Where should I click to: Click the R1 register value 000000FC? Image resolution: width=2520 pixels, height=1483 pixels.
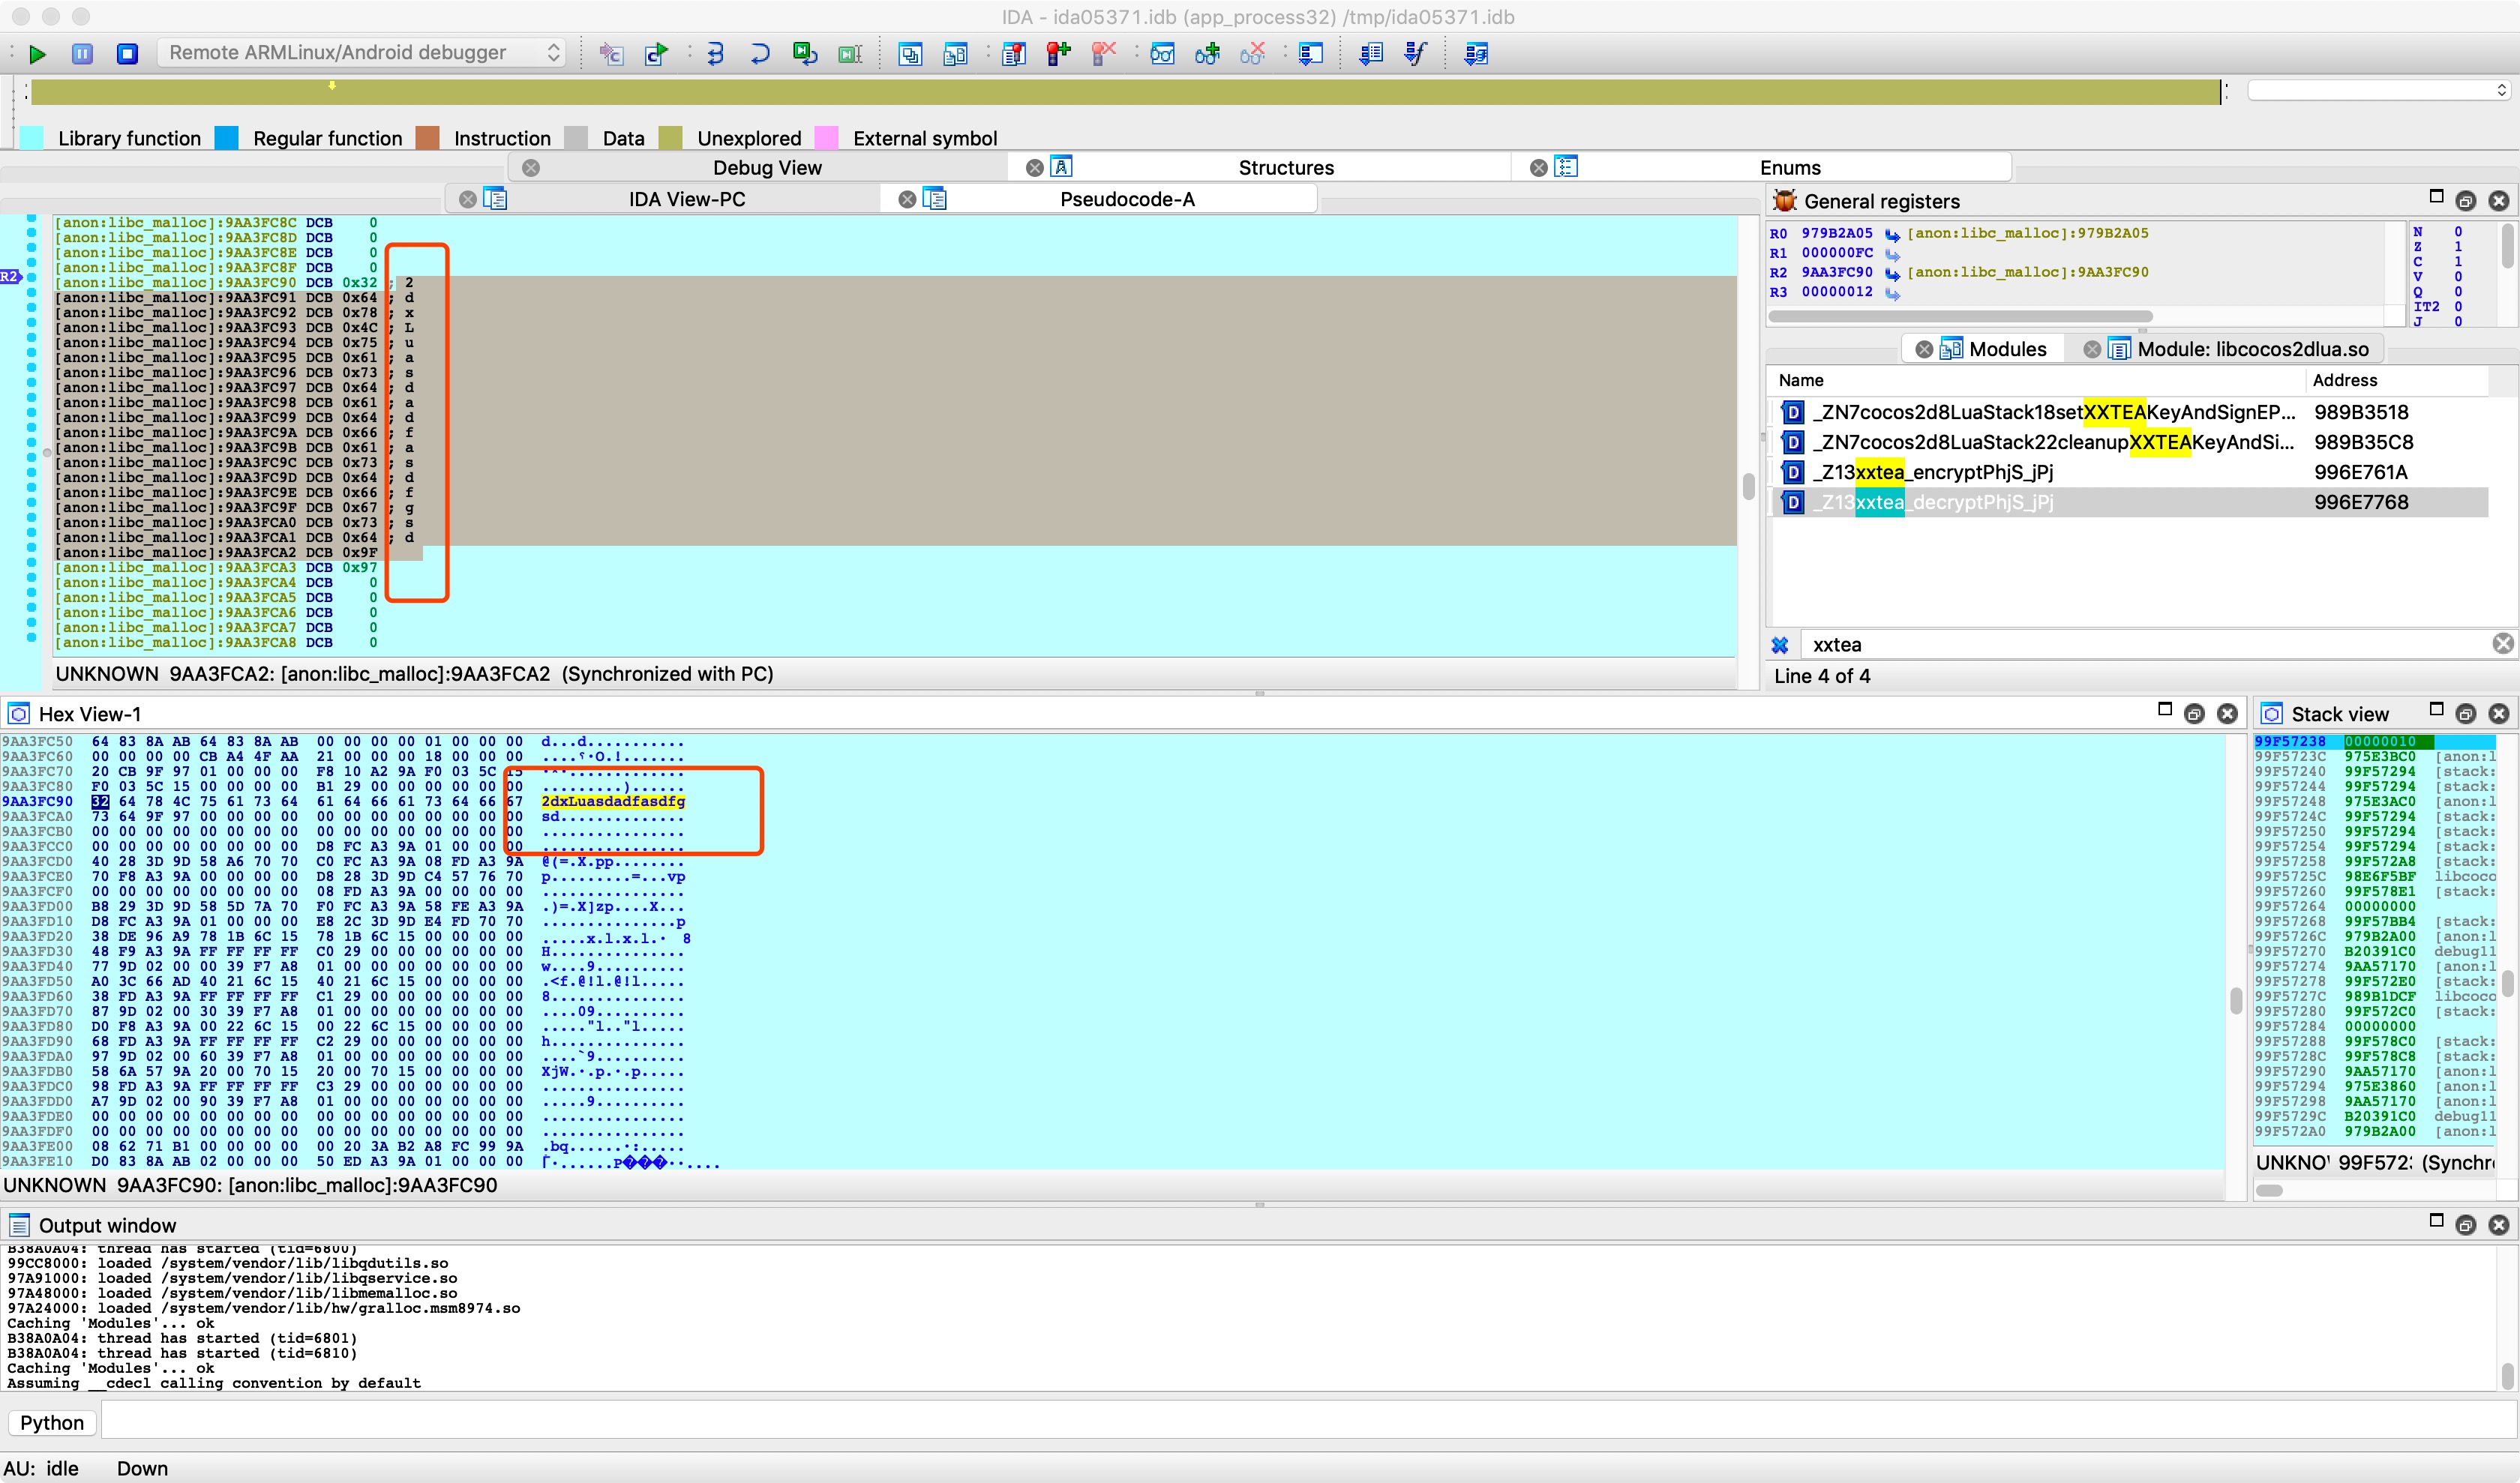(x=1837, y=253)
